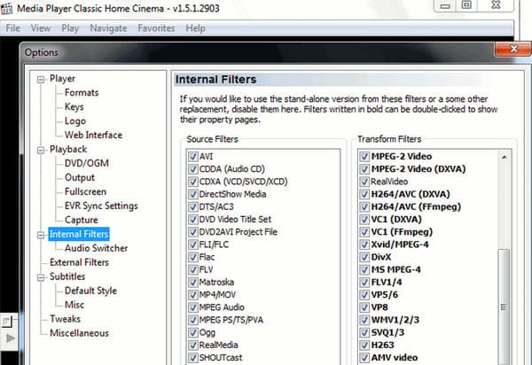
Task: Select the Playback tree item
Action: tap(68, 150)
